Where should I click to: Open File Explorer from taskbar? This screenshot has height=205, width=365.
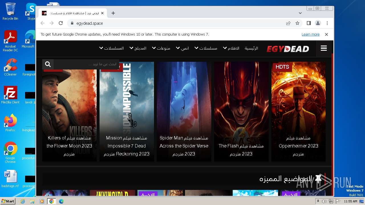[32, 201]
